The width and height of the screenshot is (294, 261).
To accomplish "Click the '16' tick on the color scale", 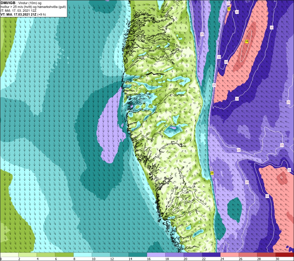I will 149,259.
